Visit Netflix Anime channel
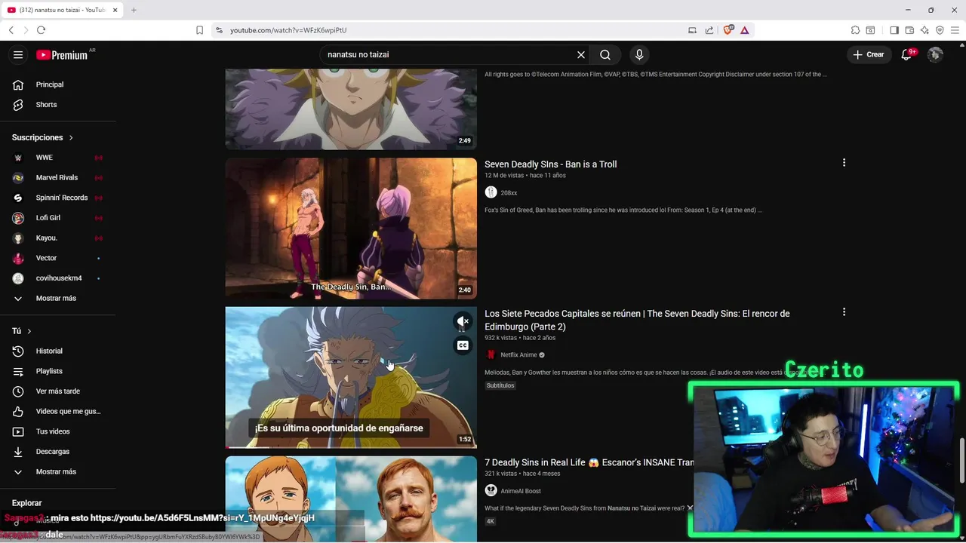The height and width of the screenshot is (543, 966). coord(518,355)
